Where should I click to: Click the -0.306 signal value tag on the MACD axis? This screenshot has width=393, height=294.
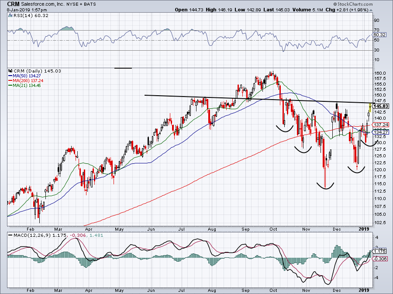[380, 259]
